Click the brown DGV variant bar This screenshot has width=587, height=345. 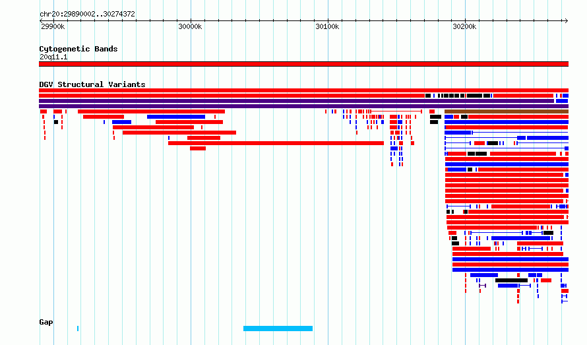click(x=507, y=111)
